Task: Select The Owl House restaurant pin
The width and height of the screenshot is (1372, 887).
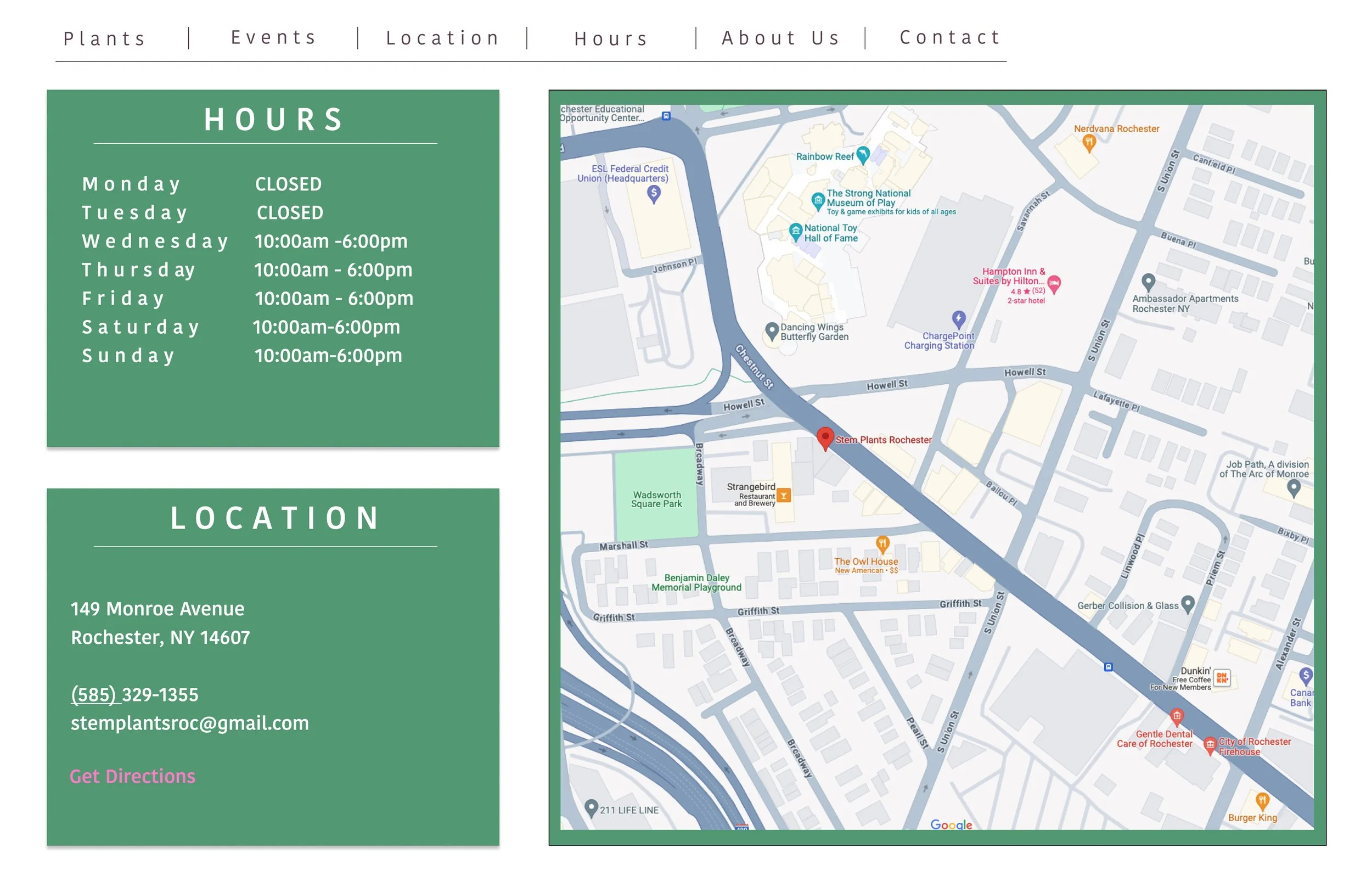Action: 882,543
